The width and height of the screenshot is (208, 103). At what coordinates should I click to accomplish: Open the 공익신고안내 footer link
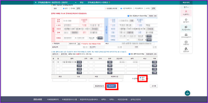coord(136,99)
